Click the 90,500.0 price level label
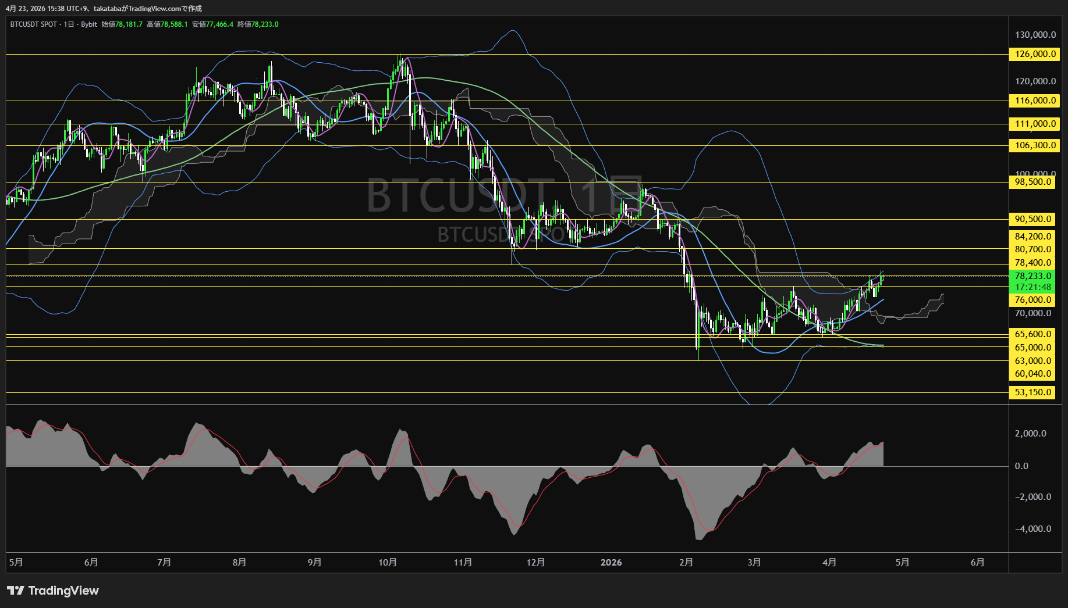Screen dimensions: 1068x608 point(1033,219)
